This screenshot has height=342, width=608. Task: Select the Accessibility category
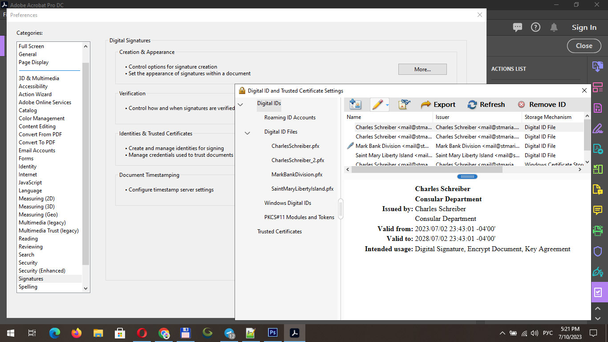coord(33,86)
